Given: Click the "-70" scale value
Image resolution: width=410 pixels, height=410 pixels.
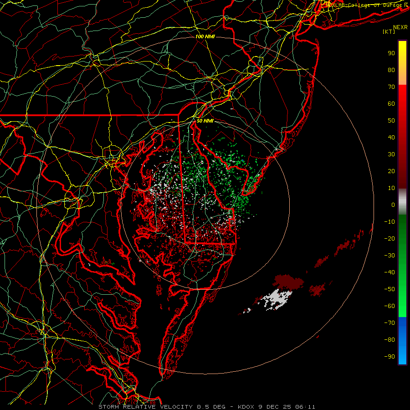Looking at the screenshot, I should tap(389, 323).
